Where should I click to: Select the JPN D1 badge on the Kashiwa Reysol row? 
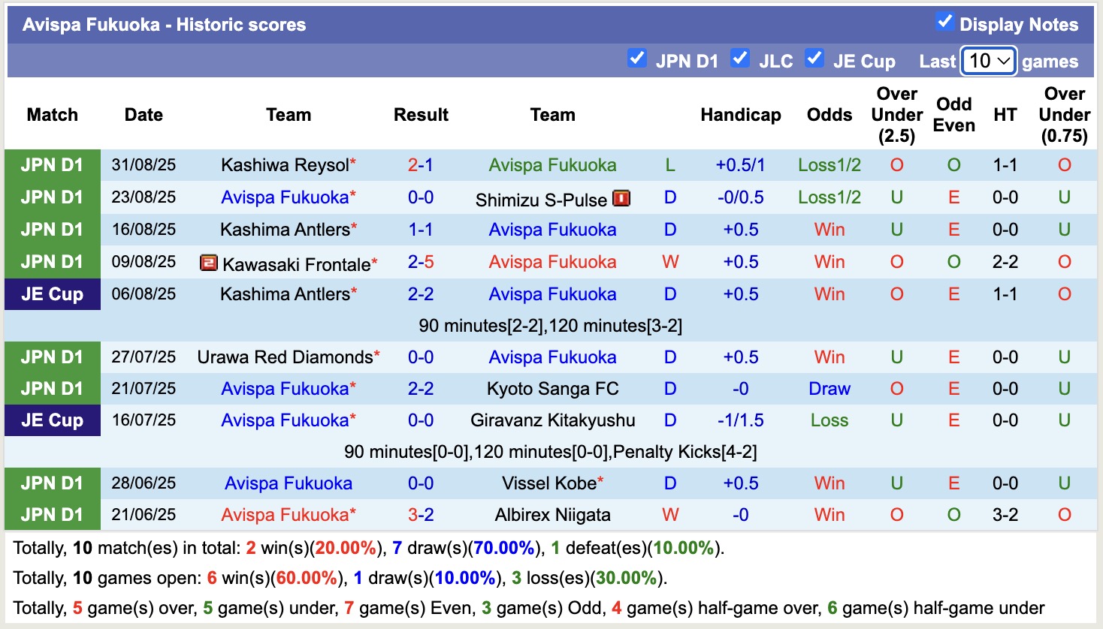click(53, 165)
